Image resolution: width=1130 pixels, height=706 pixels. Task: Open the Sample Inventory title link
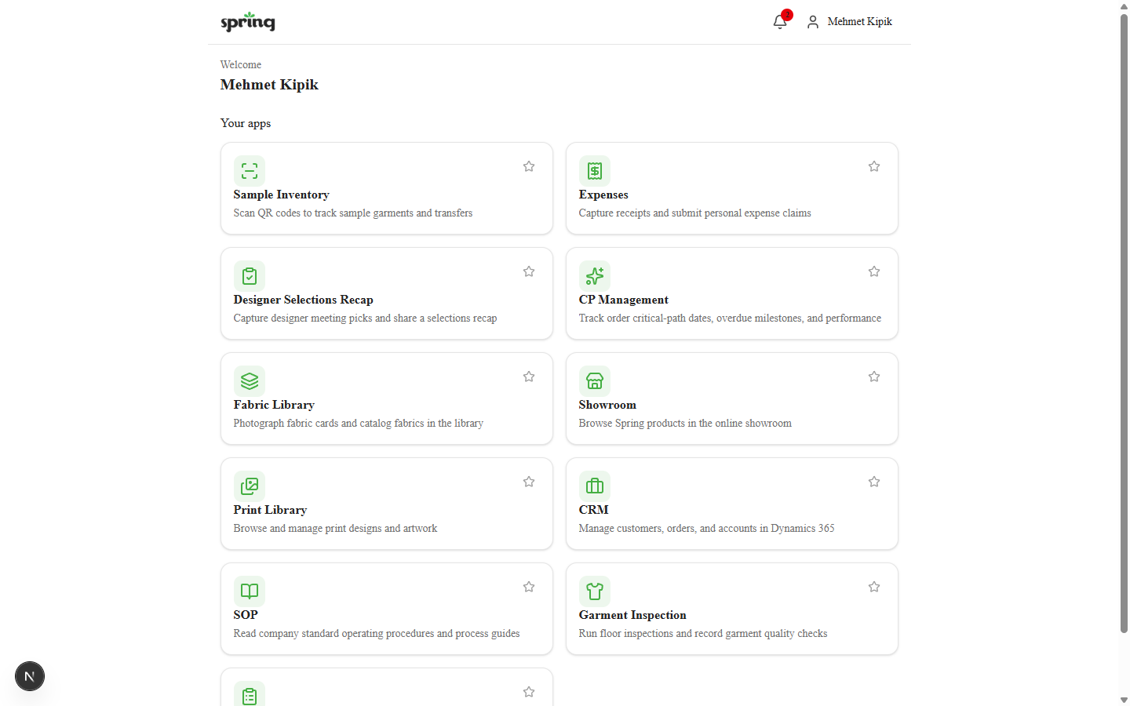281,195
